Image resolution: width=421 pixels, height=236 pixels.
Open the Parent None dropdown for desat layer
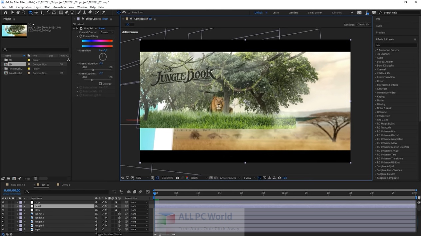pyautogui.click(x=139, y=206)
